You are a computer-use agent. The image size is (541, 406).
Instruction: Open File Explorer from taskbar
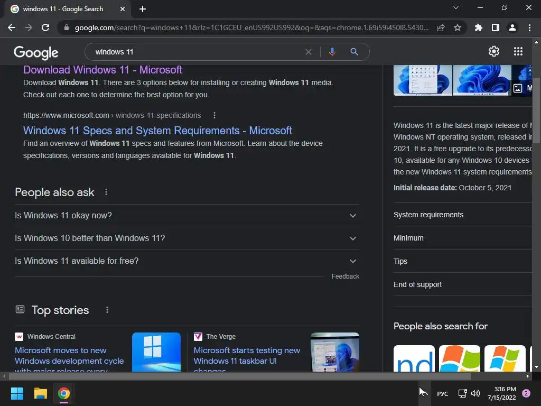pyautogui.click(x=40, y=393)
